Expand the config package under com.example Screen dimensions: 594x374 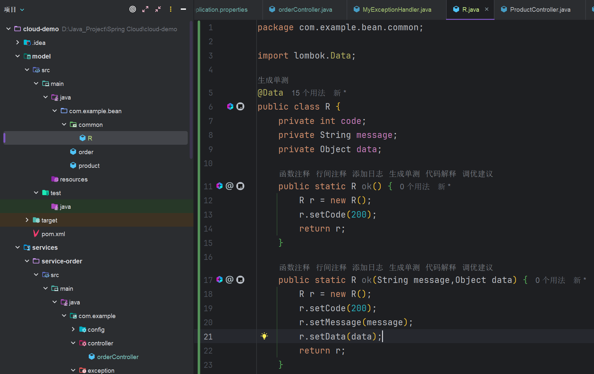point(73,329)
